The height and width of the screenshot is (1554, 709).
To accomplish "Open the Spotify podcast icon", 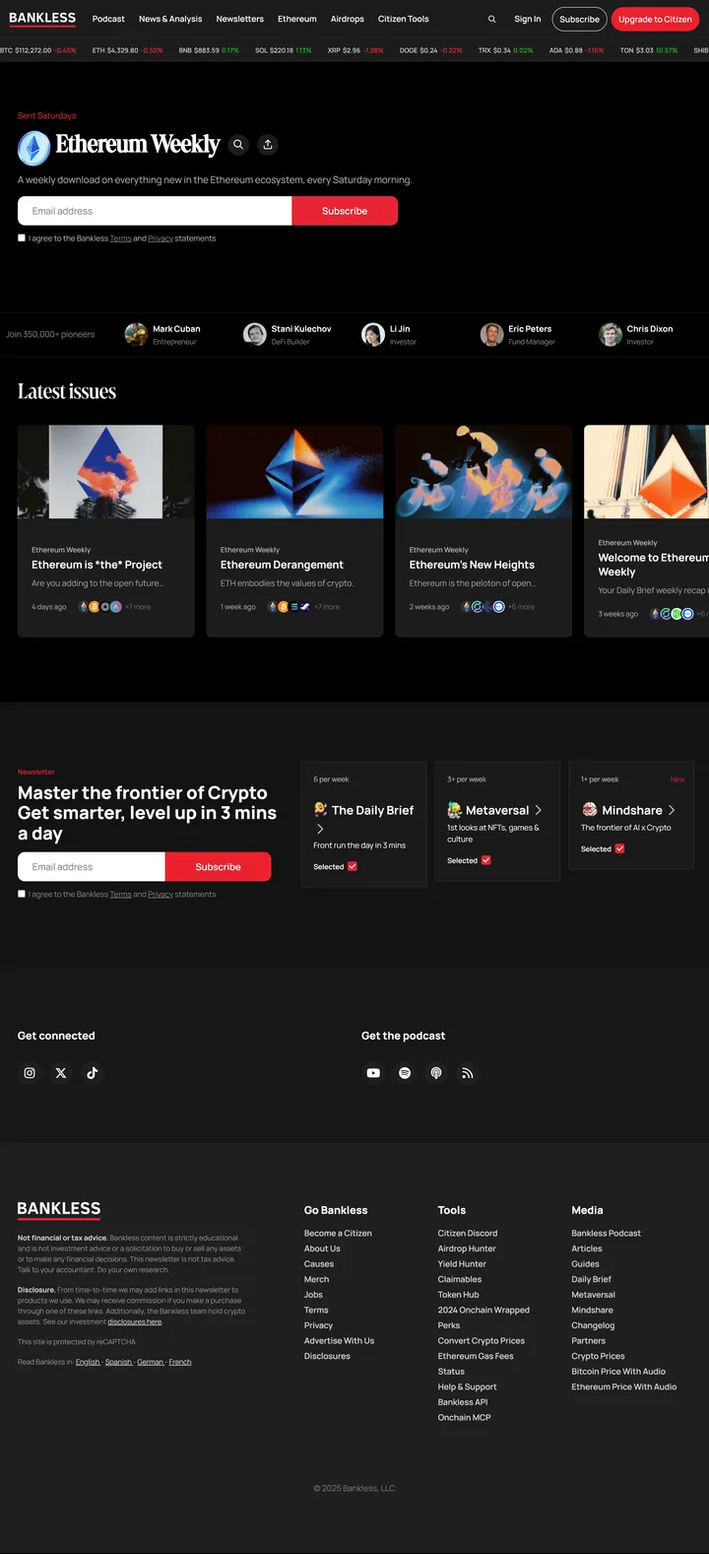I will coord(405,1073).
